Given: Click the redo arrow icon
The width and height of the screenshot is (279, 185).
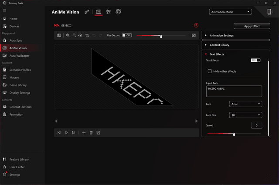Looking at the screenshot, I should click(101, 35).
